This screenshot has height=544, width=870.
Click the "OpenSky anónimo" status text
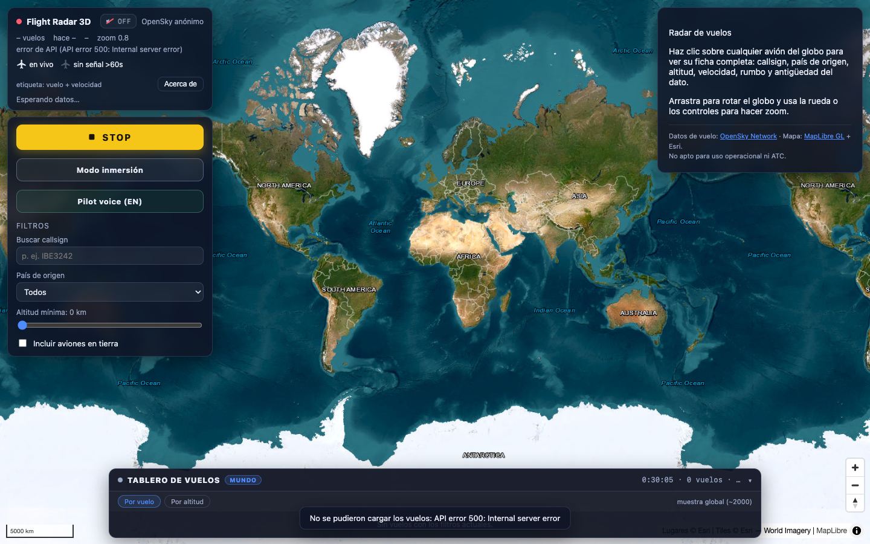click(172, 21)
